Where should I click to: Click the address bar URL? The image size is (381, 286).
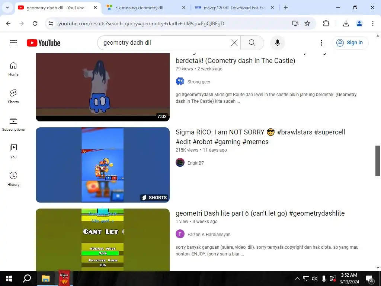pos(141,23)
